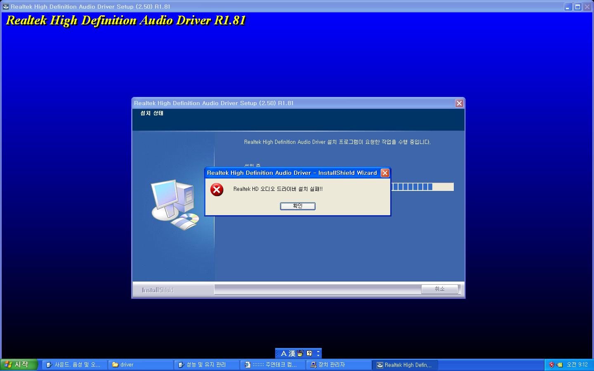Minimize the main Realtek setup window

[568, 7]
